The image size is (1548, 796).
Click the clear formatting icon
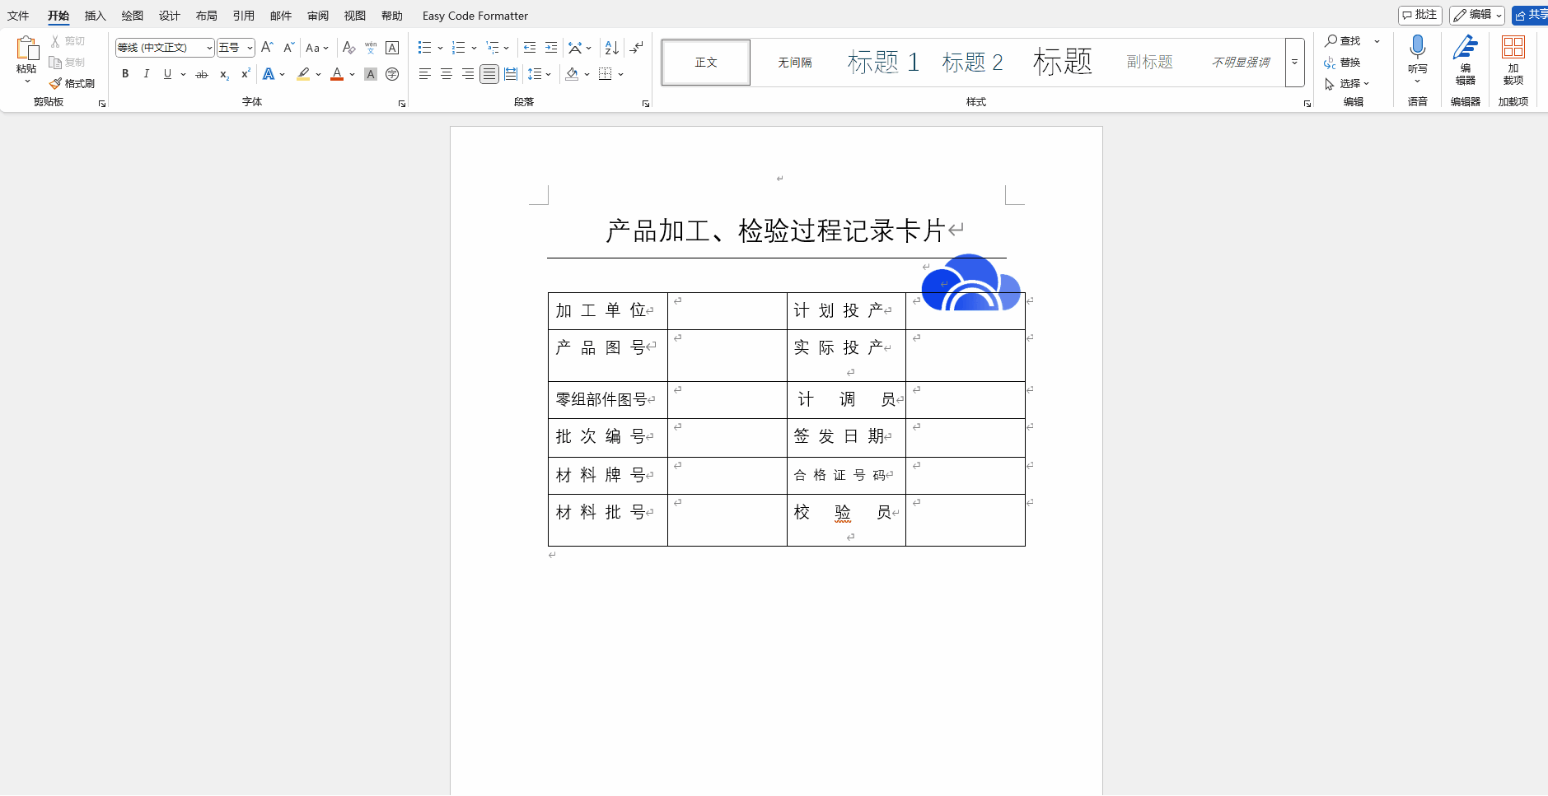click(x=348, y=48)
